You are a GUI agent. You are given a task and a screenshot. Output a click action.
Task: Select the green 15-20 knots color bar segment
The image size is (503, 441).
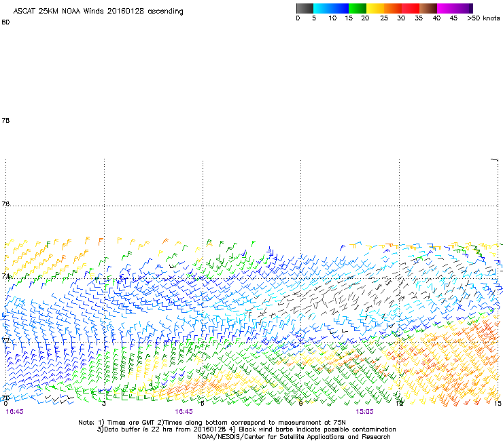358,8
